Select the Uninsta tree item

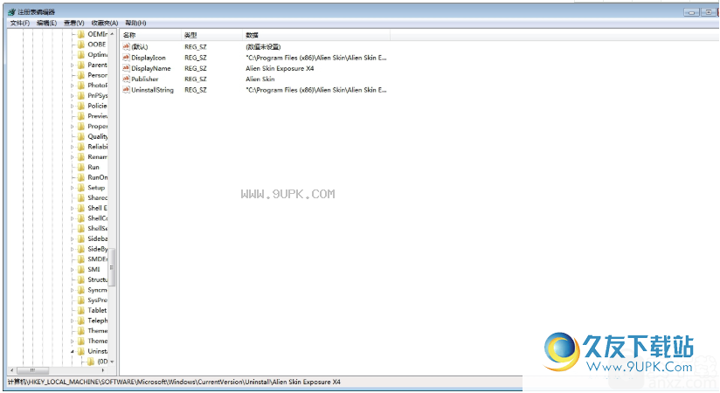click(97, 351)
